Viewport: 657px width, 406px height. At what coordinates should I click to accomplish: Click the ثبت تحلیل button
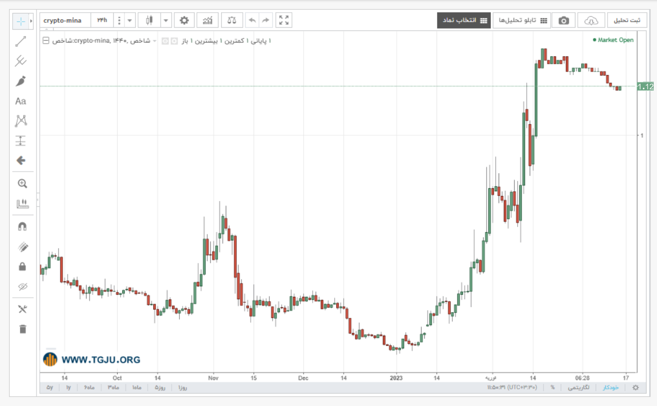(x=627, y=20)
